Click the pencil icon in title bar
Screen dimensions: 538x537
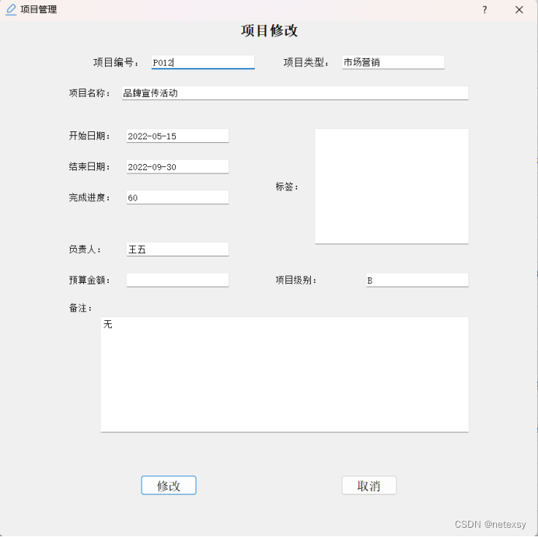click(11, 9)
